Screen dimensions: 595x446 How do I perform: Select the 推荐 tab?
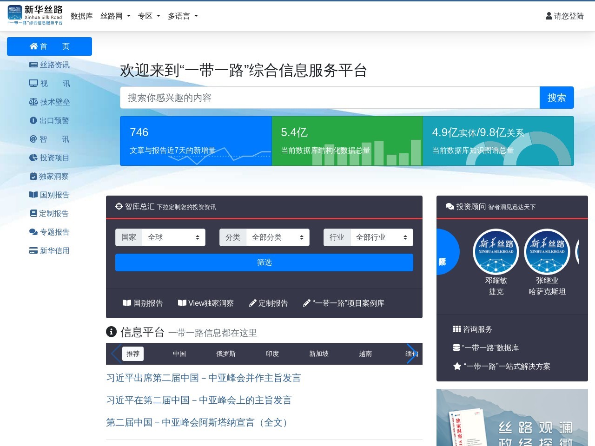133,354
